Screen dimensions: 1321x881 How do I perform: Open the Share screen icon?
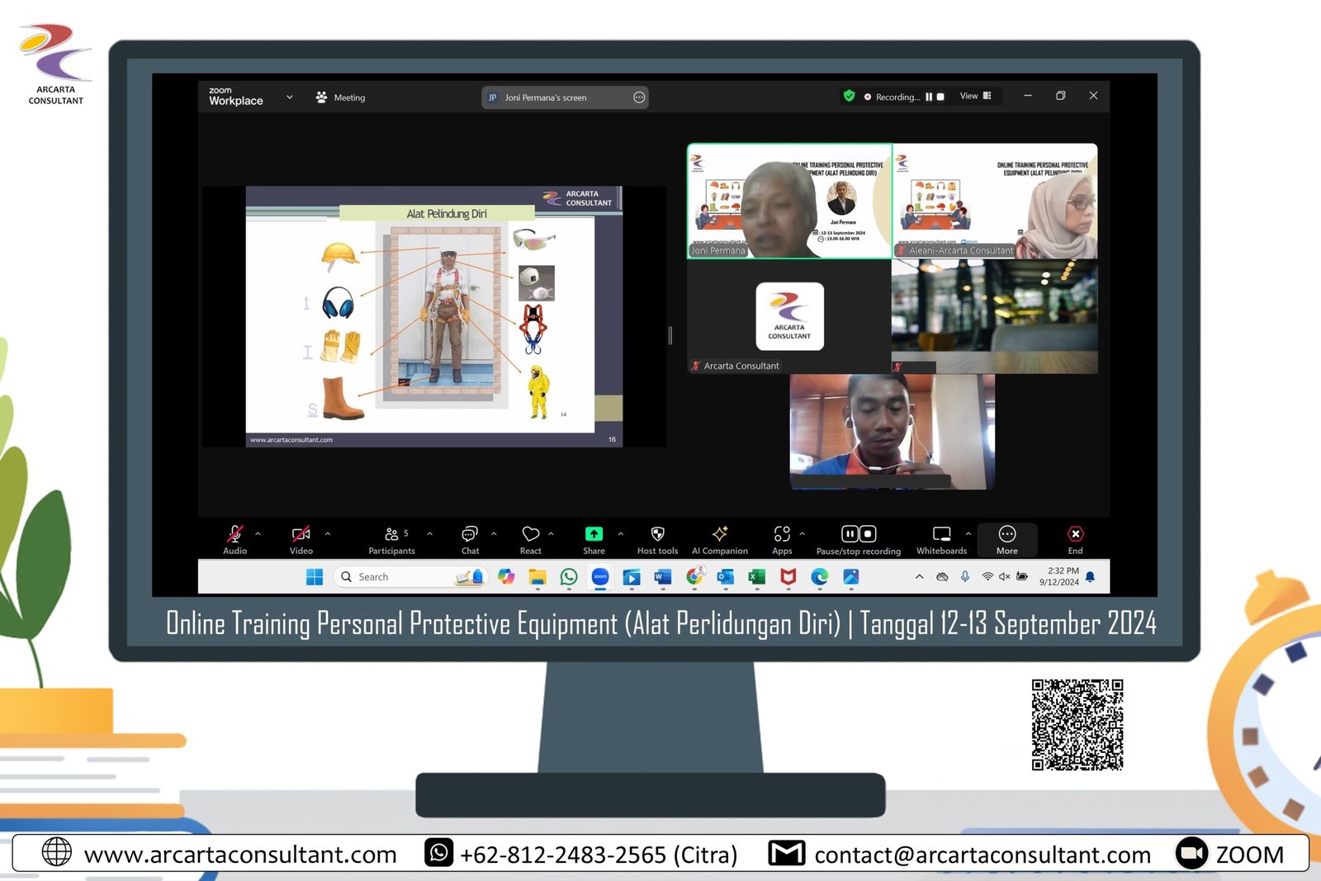[x=594, y=535]
